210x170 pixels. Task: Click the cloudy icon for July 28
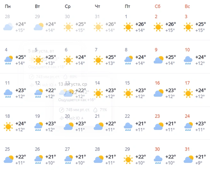(x=8, y=26)
